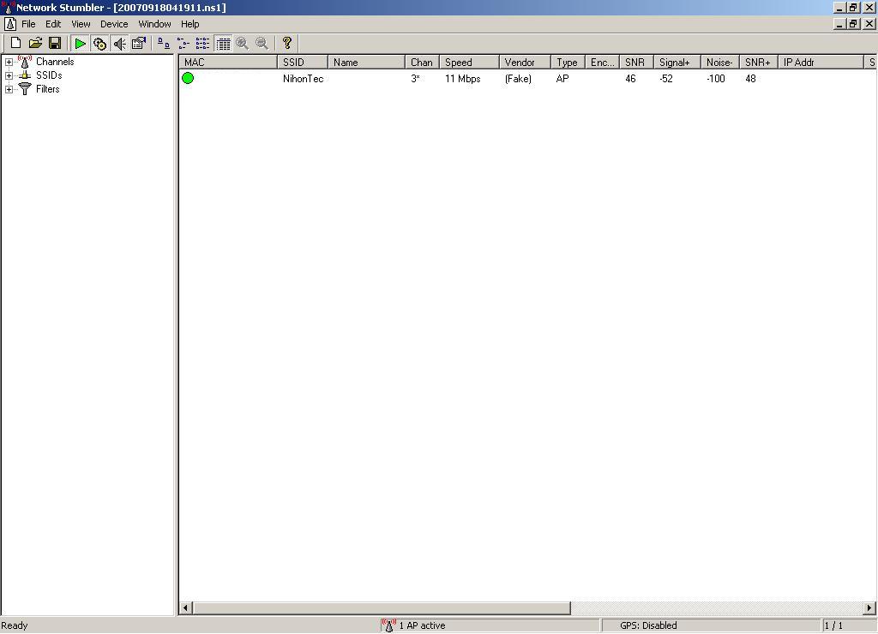This screenshot has width=878, height=634.
Task: Click the horizontal scrollbar right arrow
Action: click(x=869, y=607)
